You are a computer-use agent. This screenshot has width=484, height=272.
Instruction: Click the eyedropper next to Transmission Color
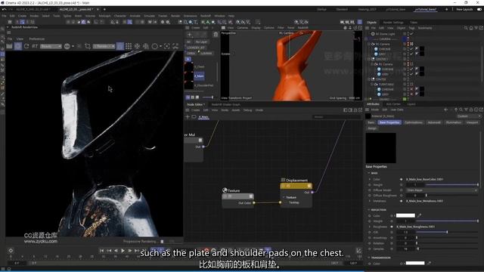429,263
